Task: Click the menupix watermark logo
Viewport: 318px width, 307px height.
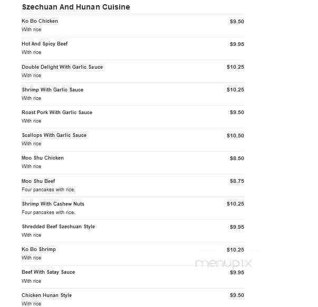Action: click(223, 264)
